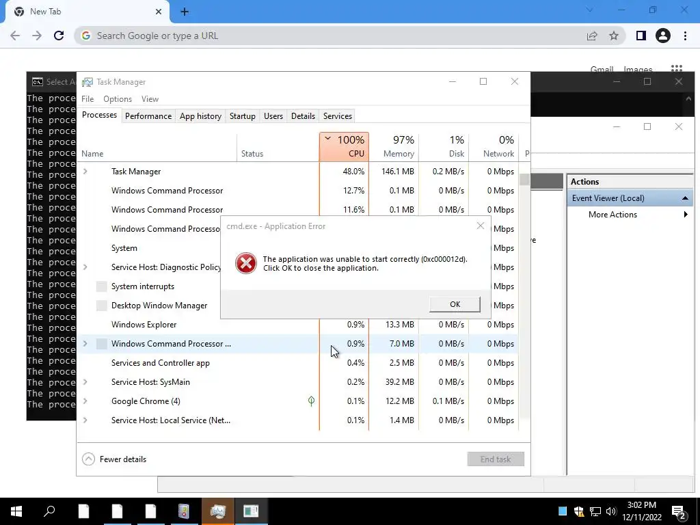Sort processes by Memory column
Image resolution: width=700 pixels, height=525 pixels.
coord(394,146)
